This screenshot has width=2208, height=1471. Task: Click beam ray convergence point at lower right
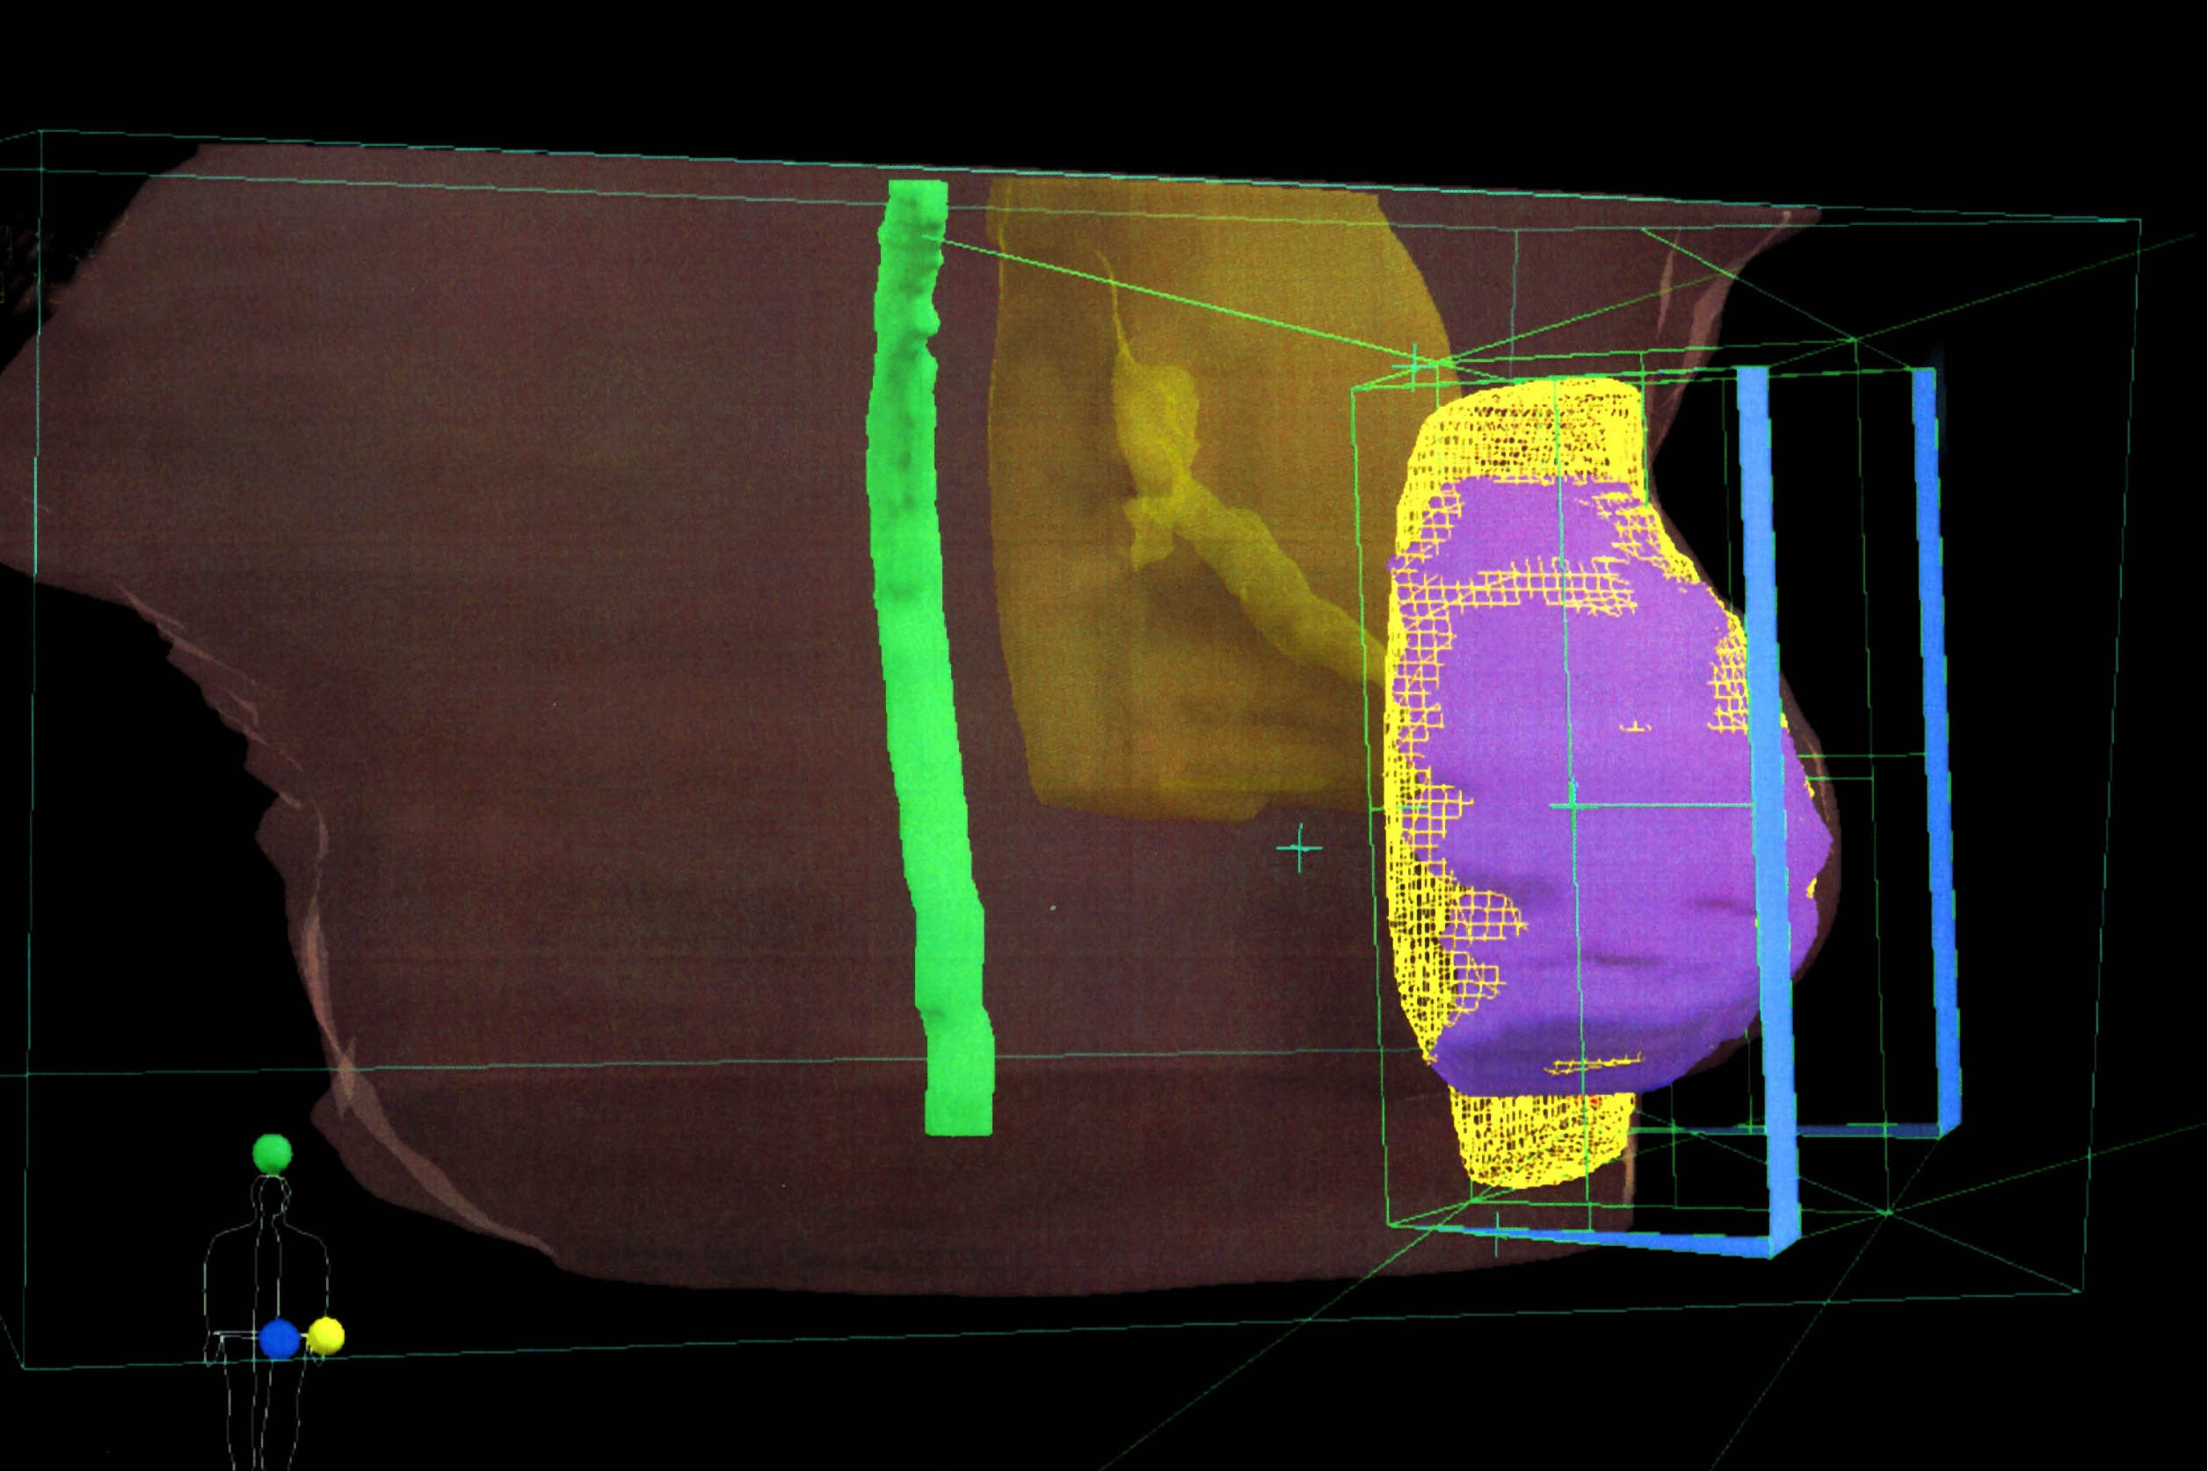point(1887,1213)
